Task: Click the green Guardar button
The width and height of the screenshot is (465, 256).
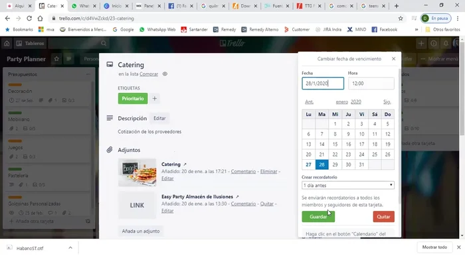Action: click(318, 217)
